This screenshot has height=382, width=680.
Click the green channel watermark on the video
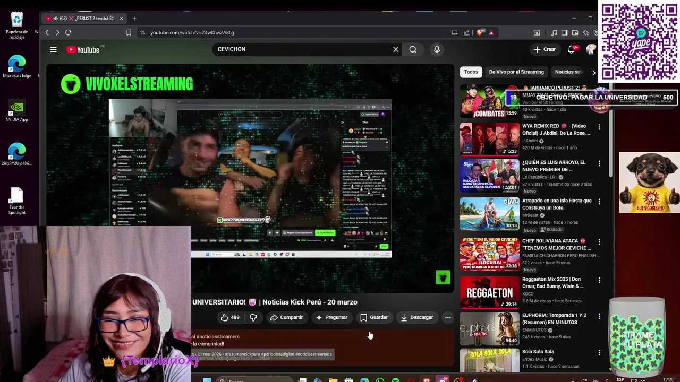click(443, 277)
